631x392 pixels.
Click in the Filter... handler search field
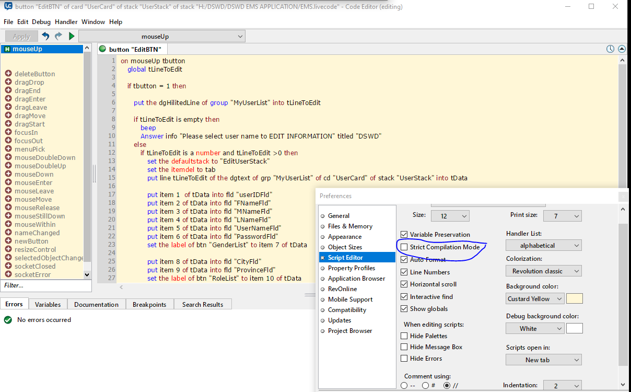46,286
